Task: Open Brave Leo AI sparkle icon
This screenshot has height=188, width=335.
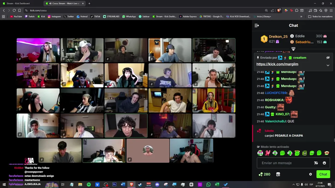Action: pos(321,10)
